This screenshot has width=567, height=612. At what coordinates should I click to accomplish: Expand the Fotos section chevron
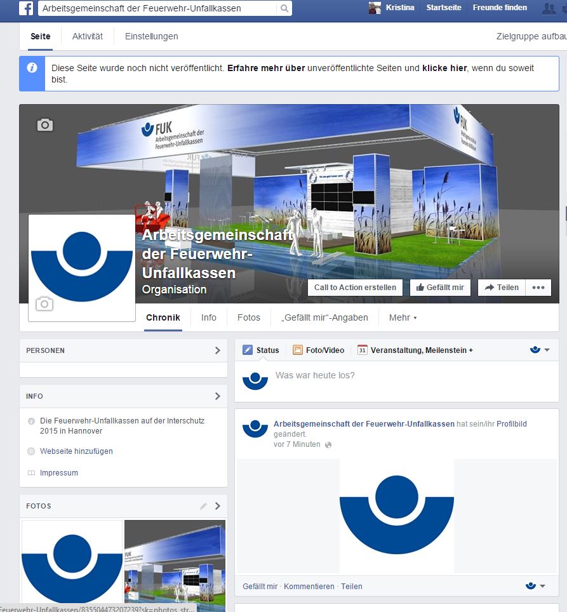coord(218,506)
